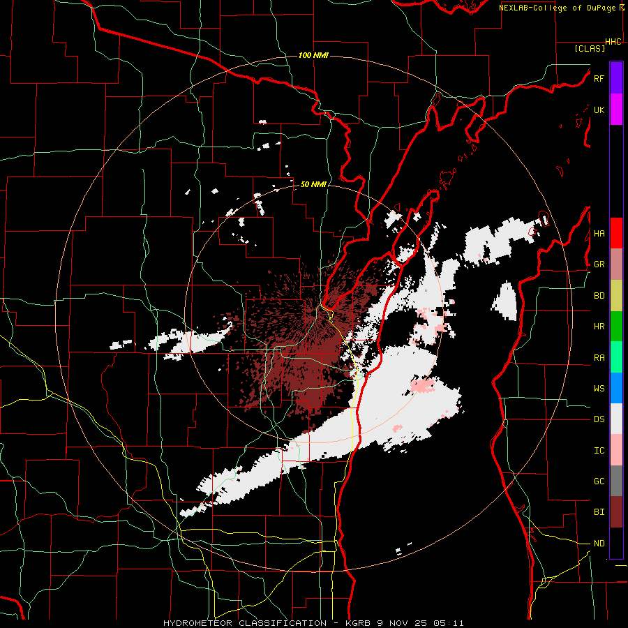Click the WS legend label
Screen dimensions: 628x628
(x=599, y=389)
